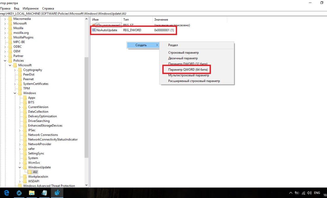Expand the WSDAPI key

(20, 181)
